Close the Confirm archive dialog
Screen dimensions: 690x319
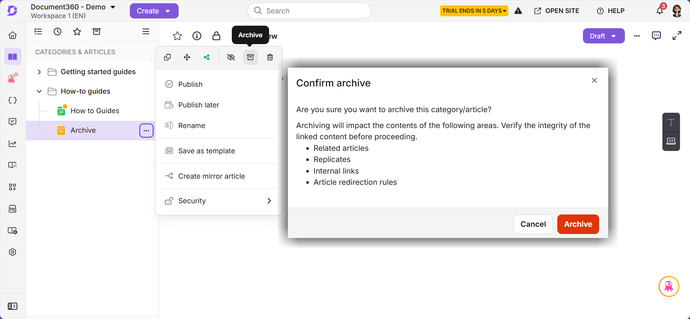tap(594, 80)
